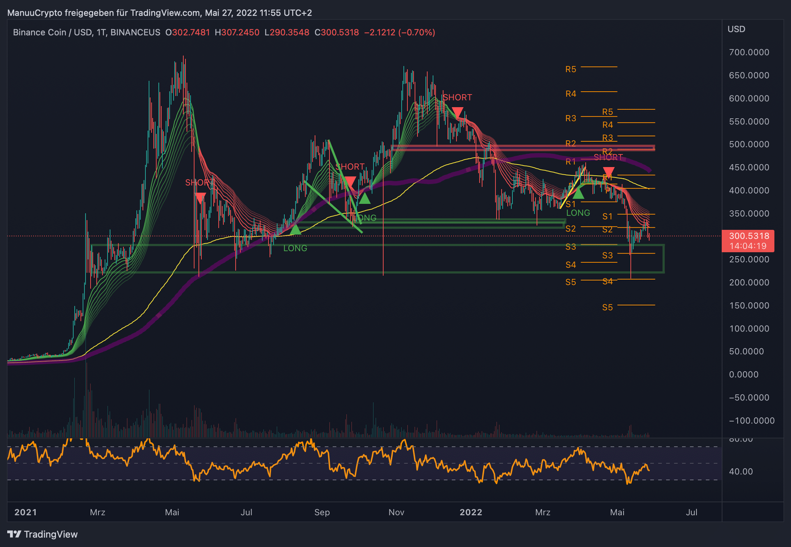Click the 2022 label on time axis
This screenshot has width=791, height=547.
[x=471, y=512]
